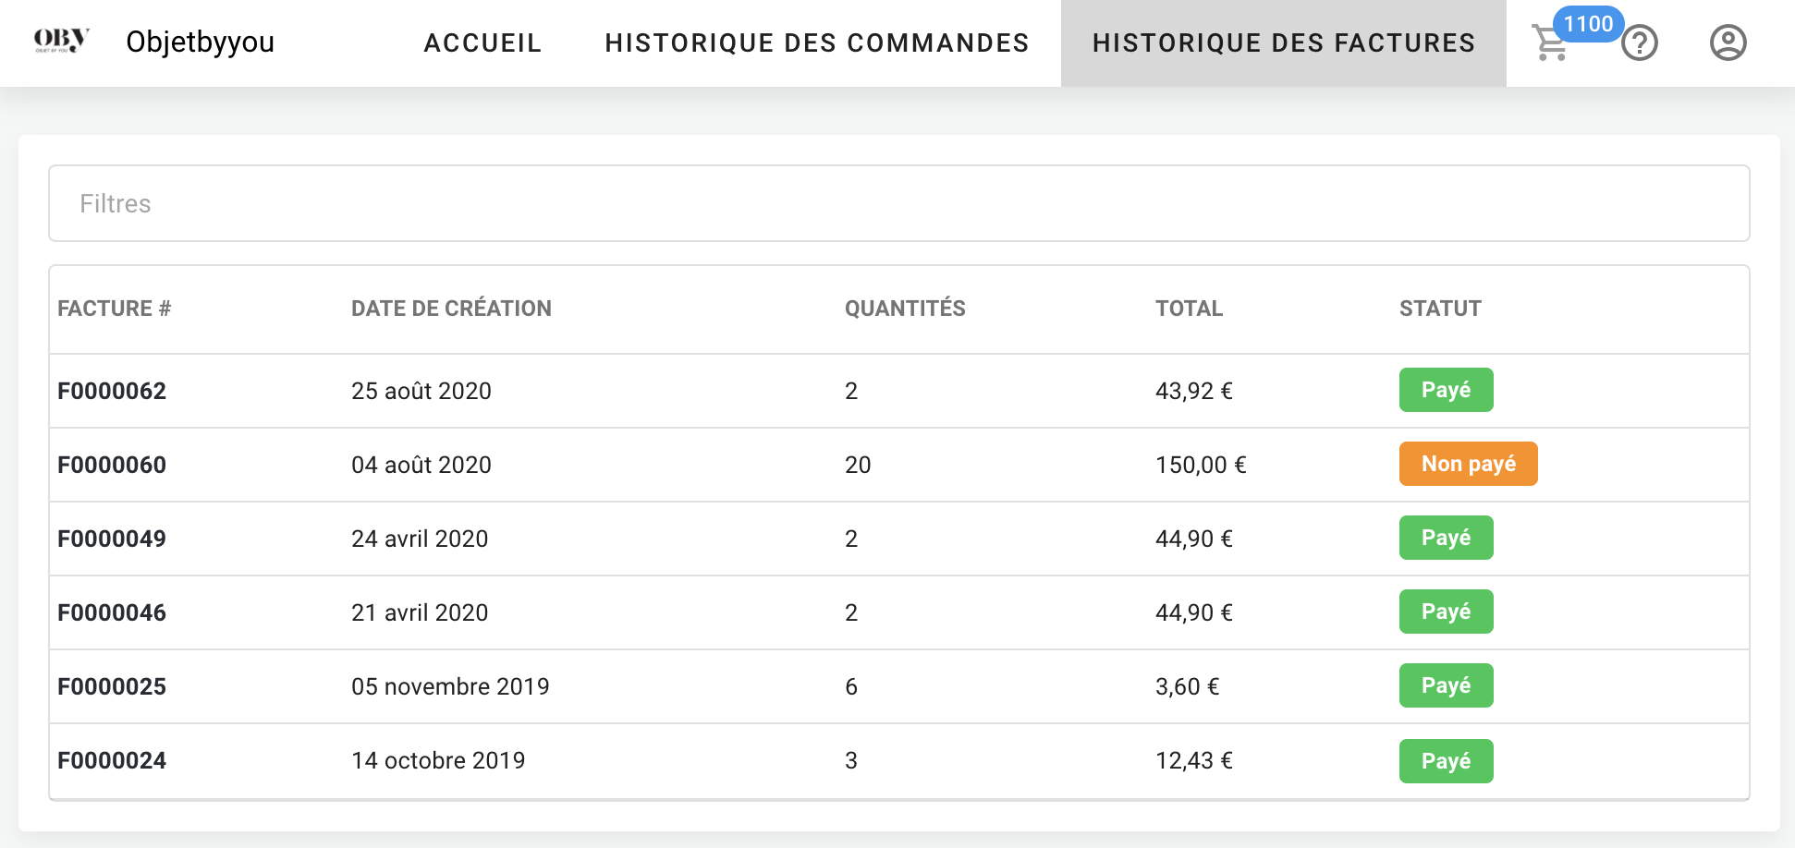Sort by Statut column header
This screenshot has width=1795, height=848.
click(x=1439, y=309)
